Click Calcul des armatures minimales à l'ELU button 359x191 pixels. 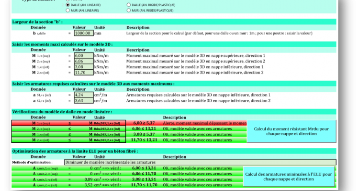point(289,177)
